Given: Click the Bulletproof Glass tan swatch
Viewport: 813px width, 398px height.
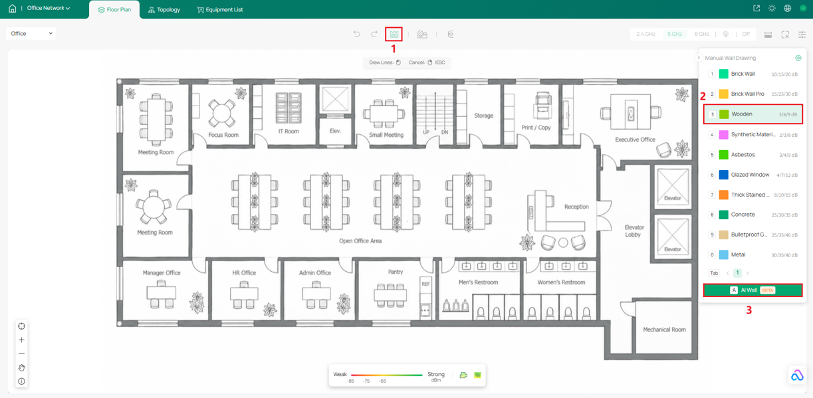Looking at the screenshot, I should click(x=723, y=235).
